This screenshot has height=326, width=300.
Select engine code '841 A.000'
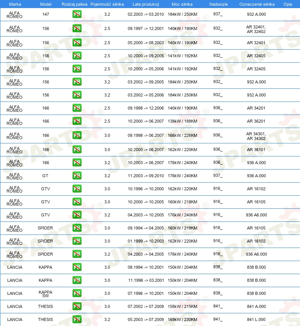256,306
